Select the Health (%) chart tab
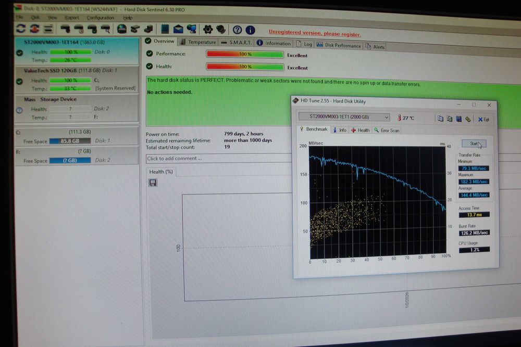This screenshot has width=521, height=347. pyautogui.click(x=161, y=172)
